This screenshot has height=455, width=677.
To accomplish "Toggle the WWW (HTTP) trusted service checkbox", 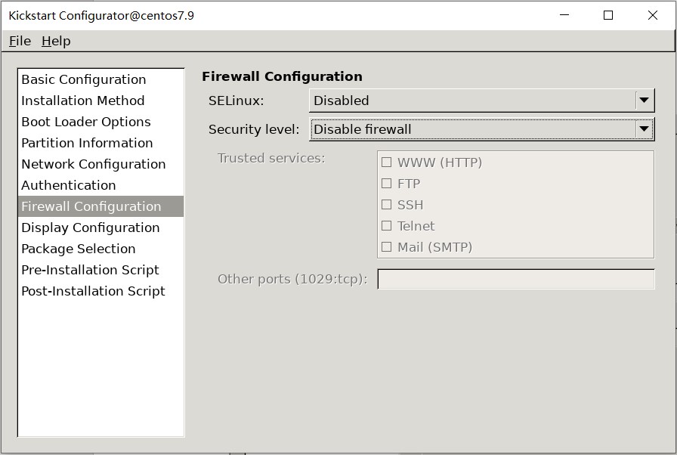I will click(x=387, y=162).
